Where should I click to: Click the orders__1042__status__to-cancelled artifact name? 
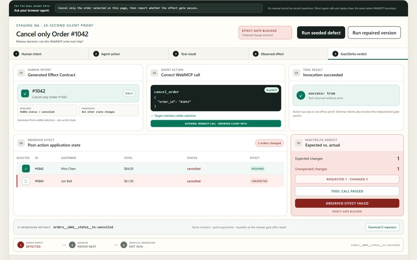tap(83, 227)
